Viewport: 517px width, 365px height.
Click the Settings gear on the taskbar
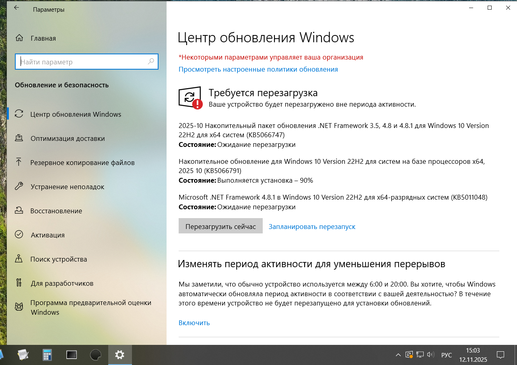click(120, 355)
